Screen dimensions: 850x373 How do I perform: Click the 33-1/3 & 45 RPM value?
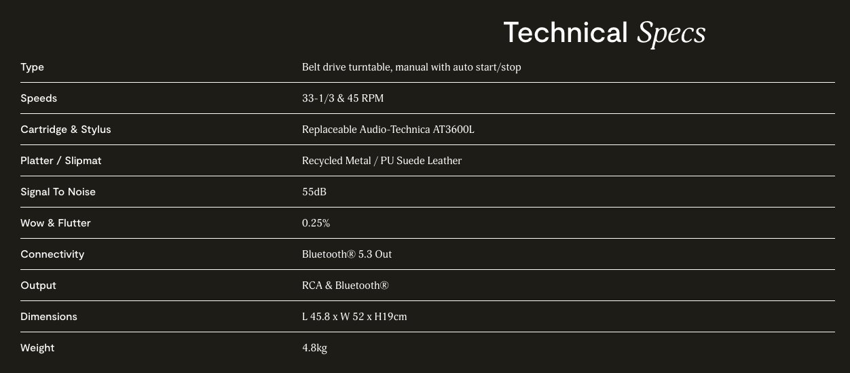pos(343,98)
